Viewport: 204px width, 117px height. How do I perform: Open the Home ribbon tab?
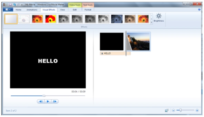pos(18,10)
